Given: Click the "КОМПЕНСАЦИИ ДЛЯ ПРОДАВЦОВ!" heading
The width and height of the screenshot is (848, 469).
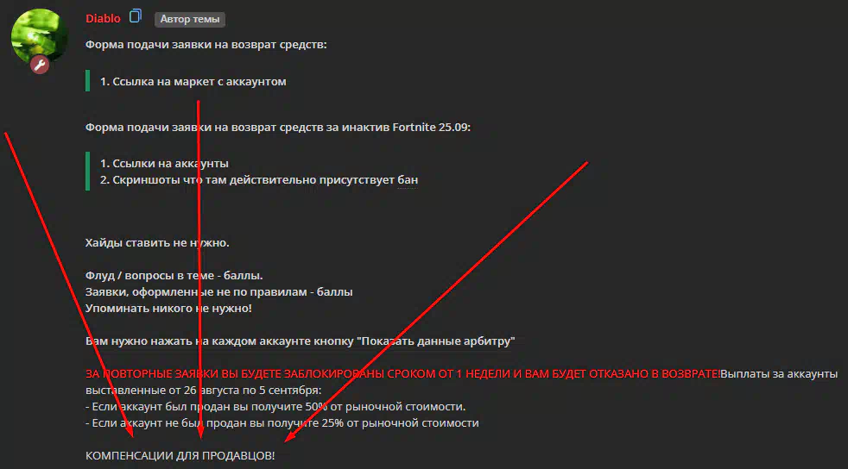Looking at the screenshot, I should click(180, 455).
